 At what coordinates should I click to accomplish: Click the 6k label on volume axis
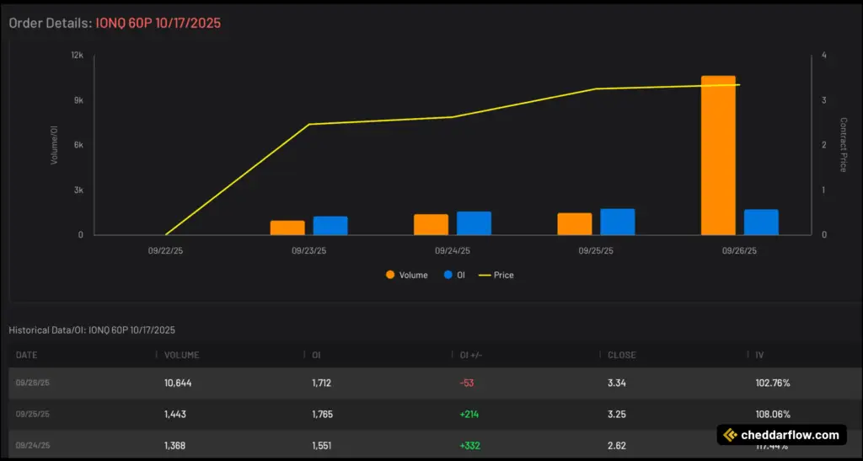pos(78,145)
